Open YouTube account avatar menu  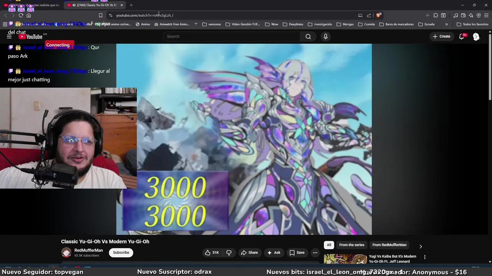coord(476,36)
